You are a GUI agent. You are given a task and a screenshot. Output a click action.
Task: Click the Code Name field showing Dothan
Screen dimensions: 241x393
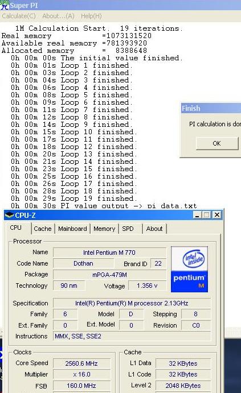point(83,263)
